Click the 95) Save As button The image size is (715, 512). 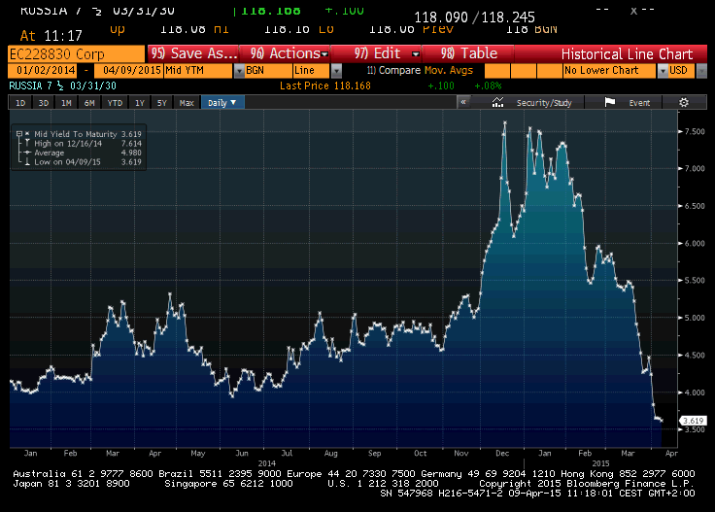(x=193, y=53)
